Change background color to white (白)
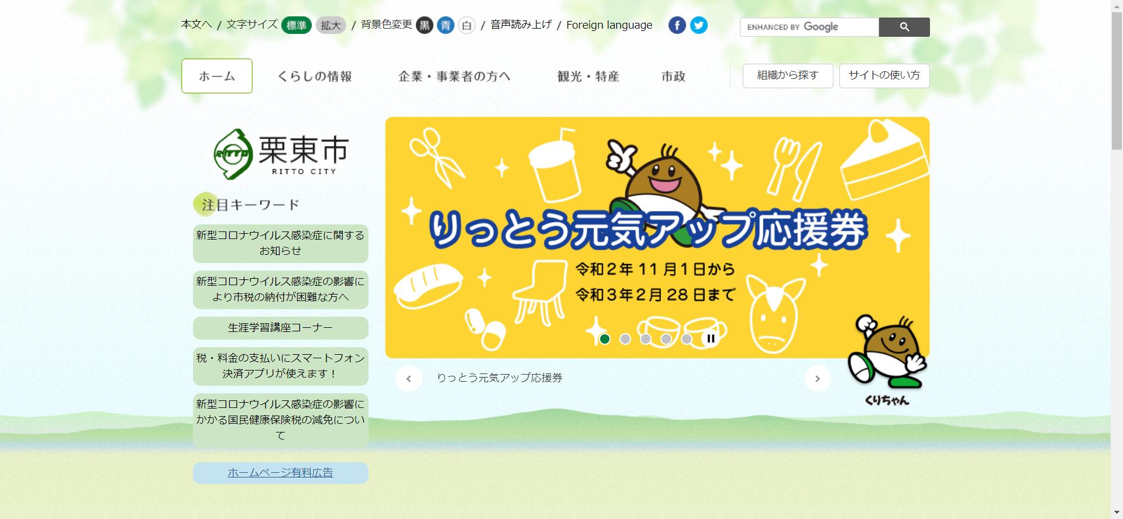Viewport: 1123px width, 519px height. pos(467,25)
